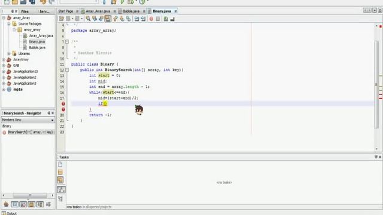
Task: Click Shift Line Right icon
Action: (143, 19)
